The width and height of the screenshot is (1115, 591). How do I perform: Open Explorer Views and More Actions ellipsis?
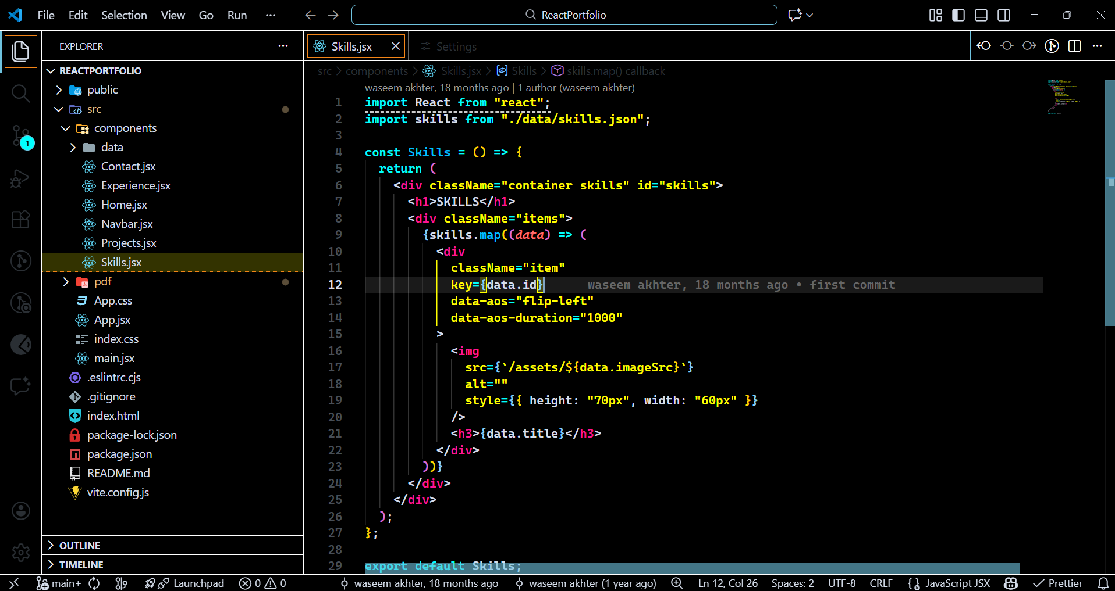point(283,46)
